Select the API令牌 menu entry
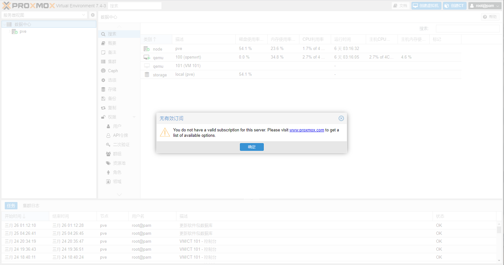Image resolution: width=504 pixels, height=265 pixels. click(x=120, y=136)
